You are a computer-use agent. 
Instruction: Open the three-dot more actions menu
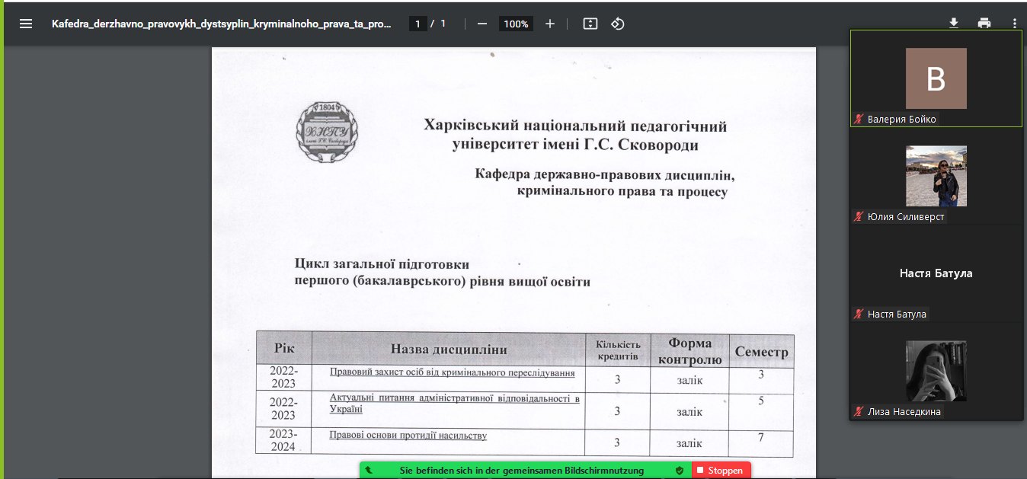[x=1014, y=24]
